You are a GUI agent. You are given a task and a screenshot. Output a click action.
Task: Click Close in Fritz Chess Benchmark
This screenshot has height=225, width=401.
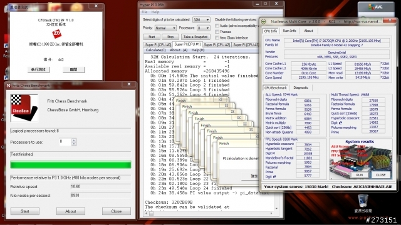click(x=117, y=211)
